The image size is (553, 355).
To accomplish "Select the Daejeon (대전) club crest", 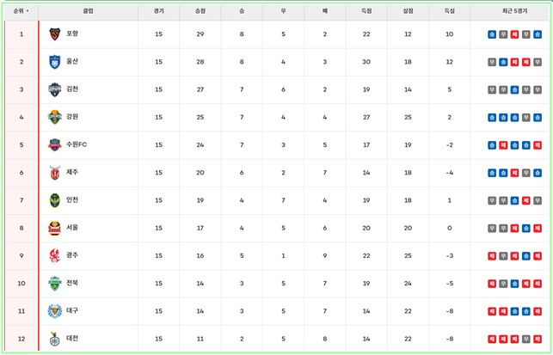I will [x=55, y=340].
